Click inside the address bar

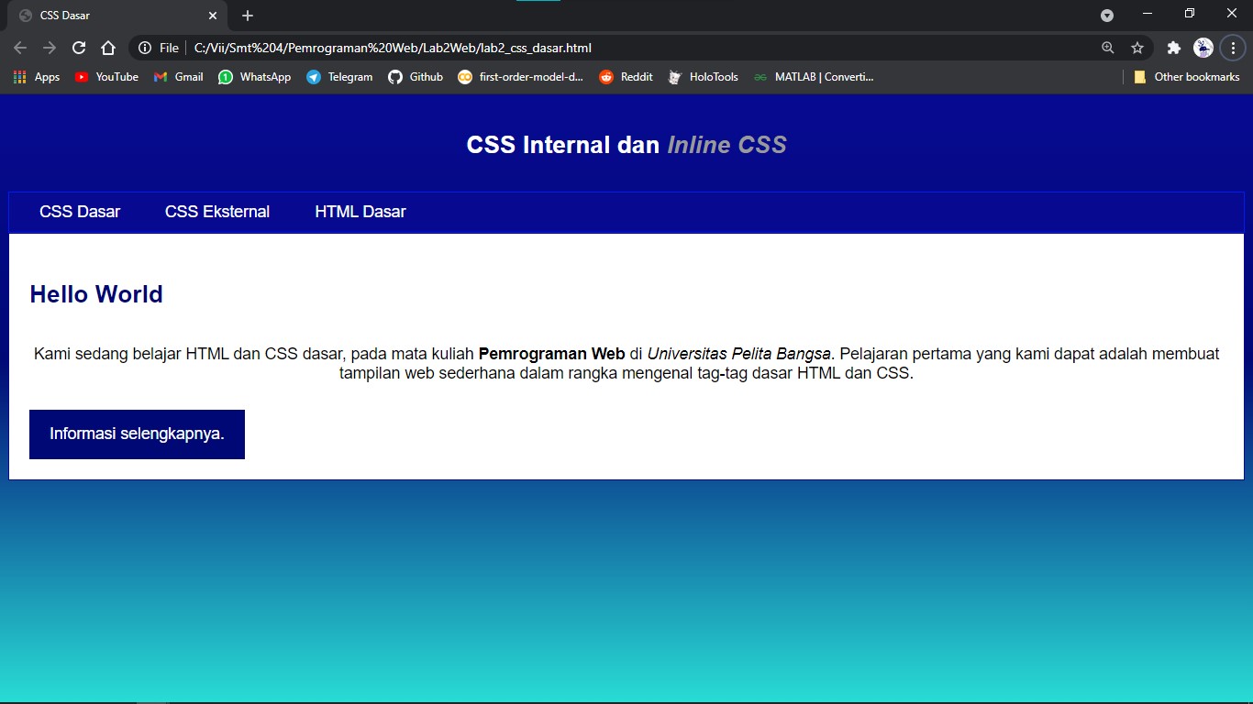[642, 47]
